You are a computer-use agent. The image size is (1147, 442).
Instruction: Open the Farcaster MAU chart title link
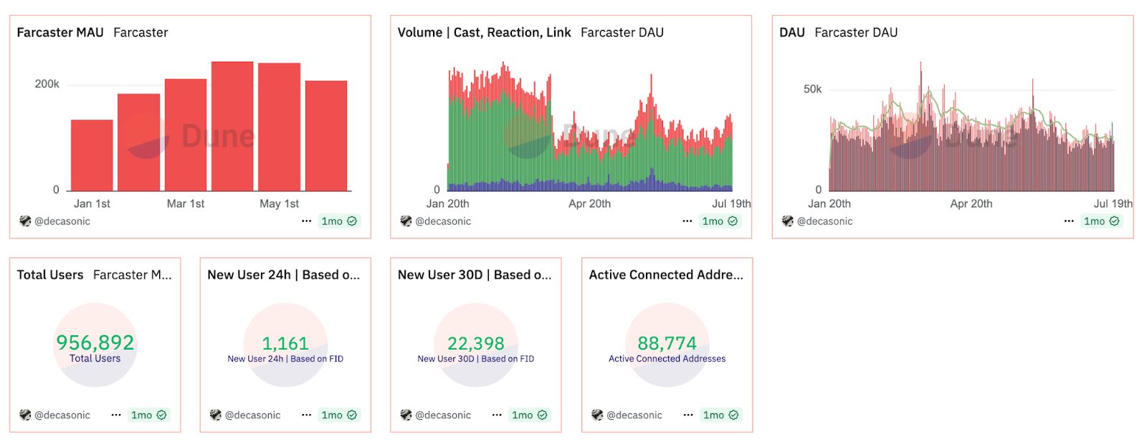point(60,33)
